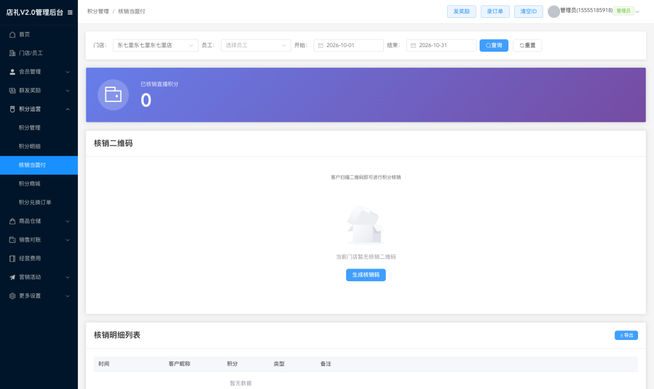This screenshot has height=389, width=654.
Task: Click the 录订单 button in header
Action: pos(495,11)
